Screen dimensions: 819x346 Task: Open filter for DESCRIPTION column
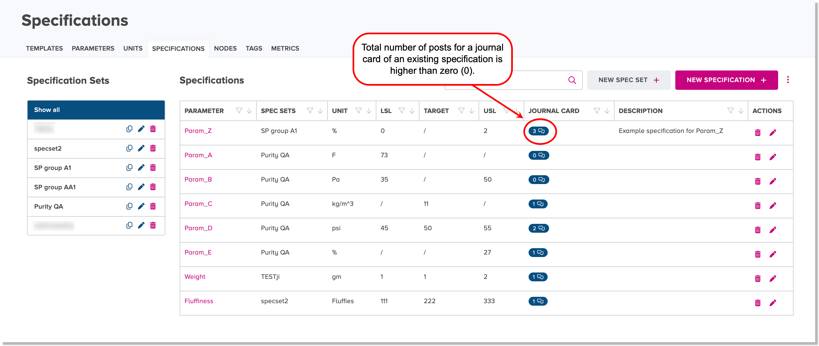(730, 111)
